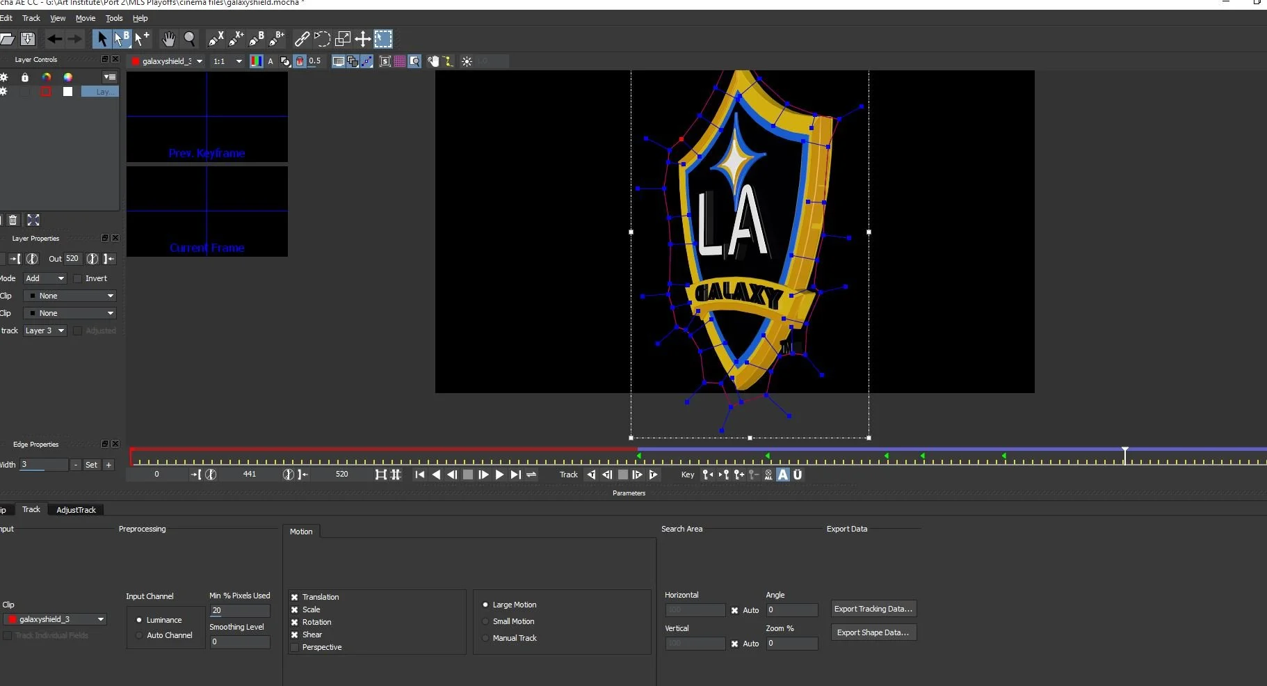
Task: Click the Undo back arrow
Action: click(55, 39)
